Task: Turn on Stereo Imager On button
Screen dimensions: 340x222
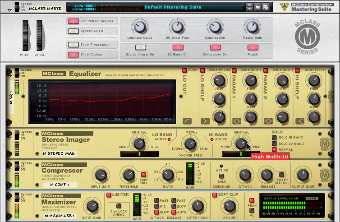Action: click(x=141, y=47)
